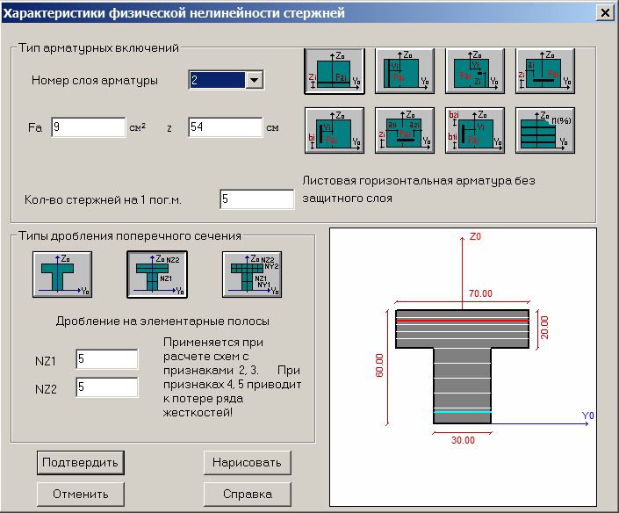Choose subdivision into strips NZ1 NZ2 icon
619x513 pixels.
pos(157,274)
